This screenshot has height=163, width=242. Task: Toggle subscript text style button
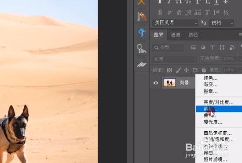tap(207, 2)
